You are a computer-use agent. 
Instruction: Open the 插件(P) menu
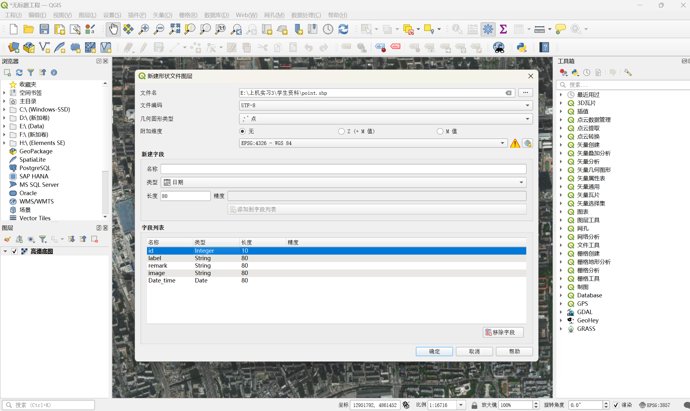[137, 15]
